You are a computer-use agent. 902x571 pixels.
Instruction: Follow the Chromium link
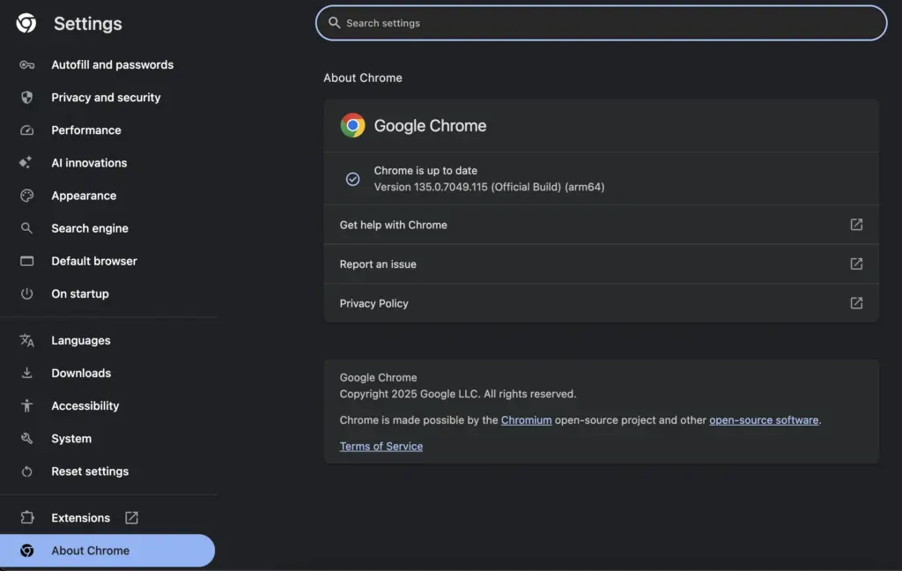526,420
